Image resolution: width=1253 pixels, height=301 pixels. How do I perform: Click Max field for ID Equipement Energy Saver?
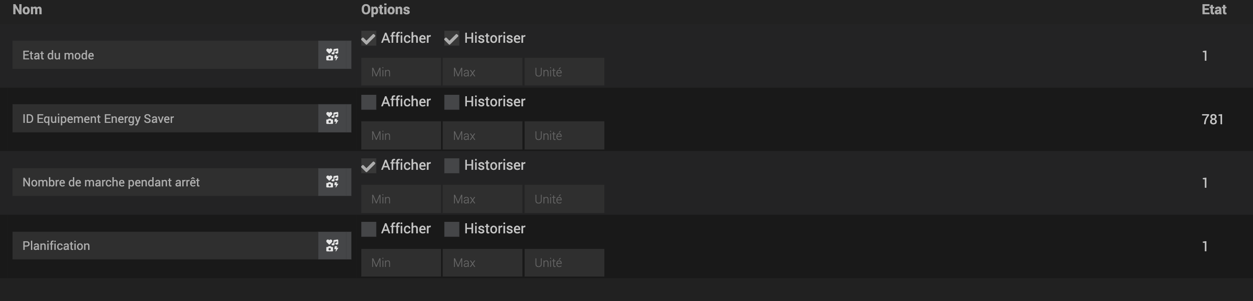(482, 135)
